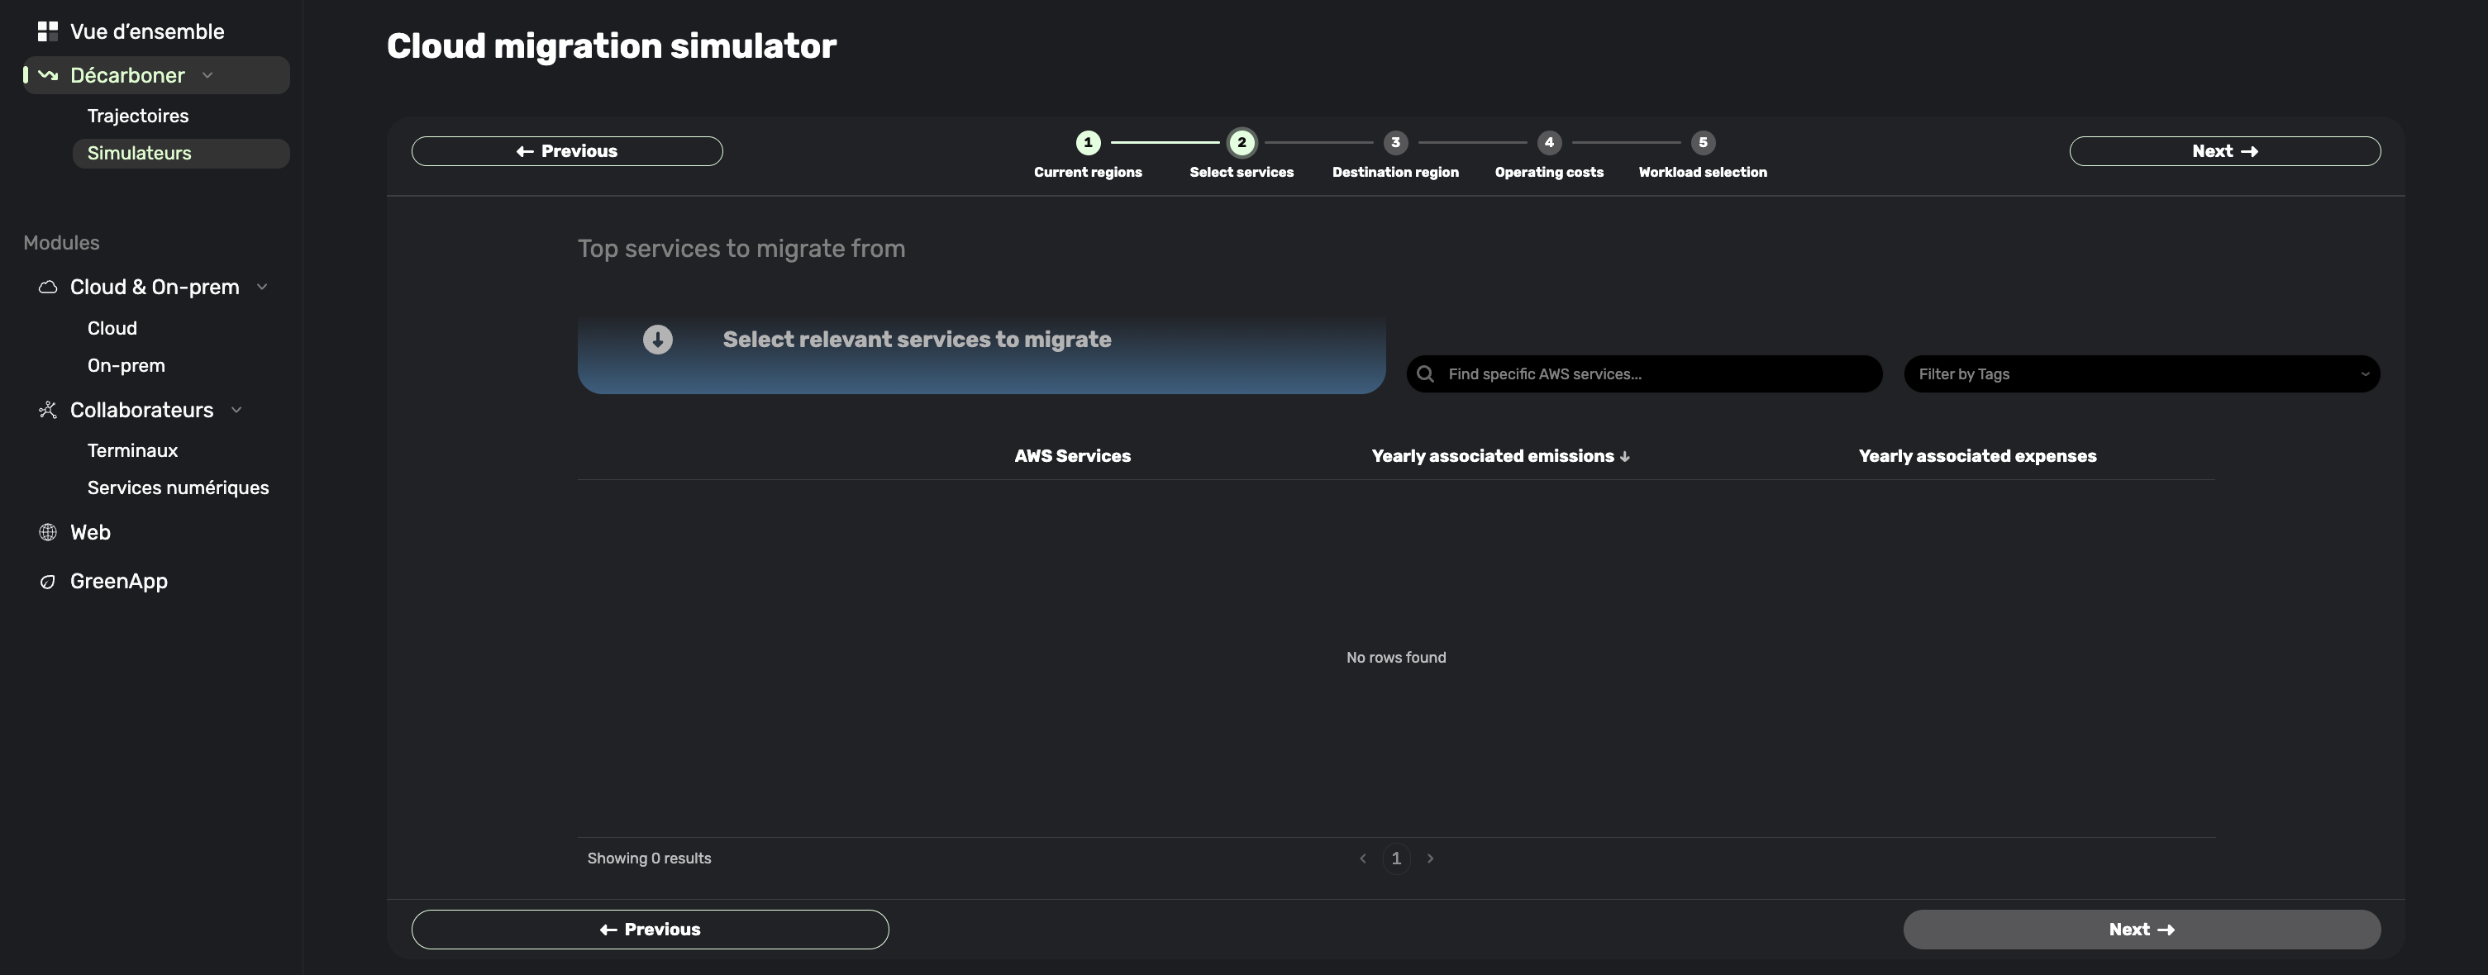Click the Vue d'ensemble grid icon
The image size is (2488, 975).
pyautogui.click(x=47, y=32)
